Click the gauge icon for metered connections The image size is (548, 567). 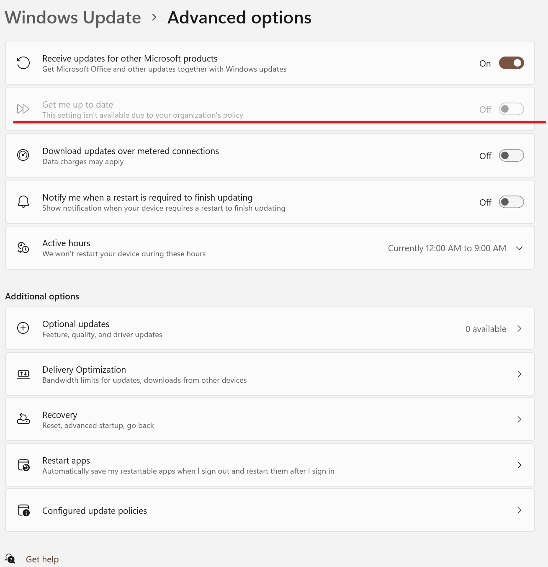click(23, 155)
